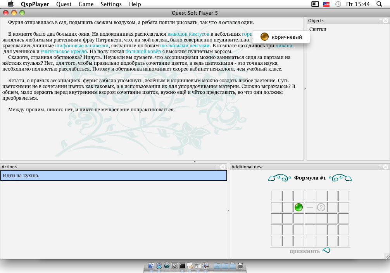
Task: Select the 'Идти на кухню.' action
Action: [113, 176]
